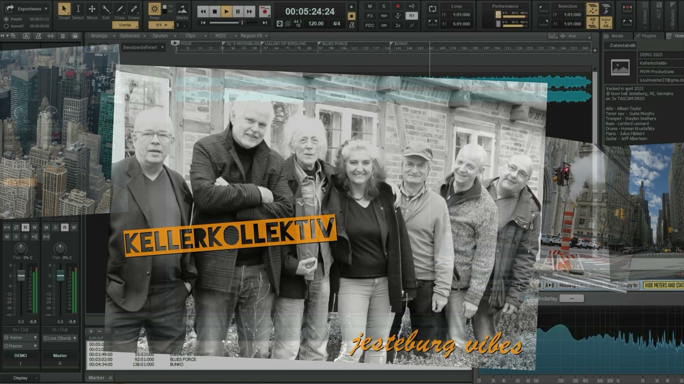Open the Spuren menu

coord(160,36)
